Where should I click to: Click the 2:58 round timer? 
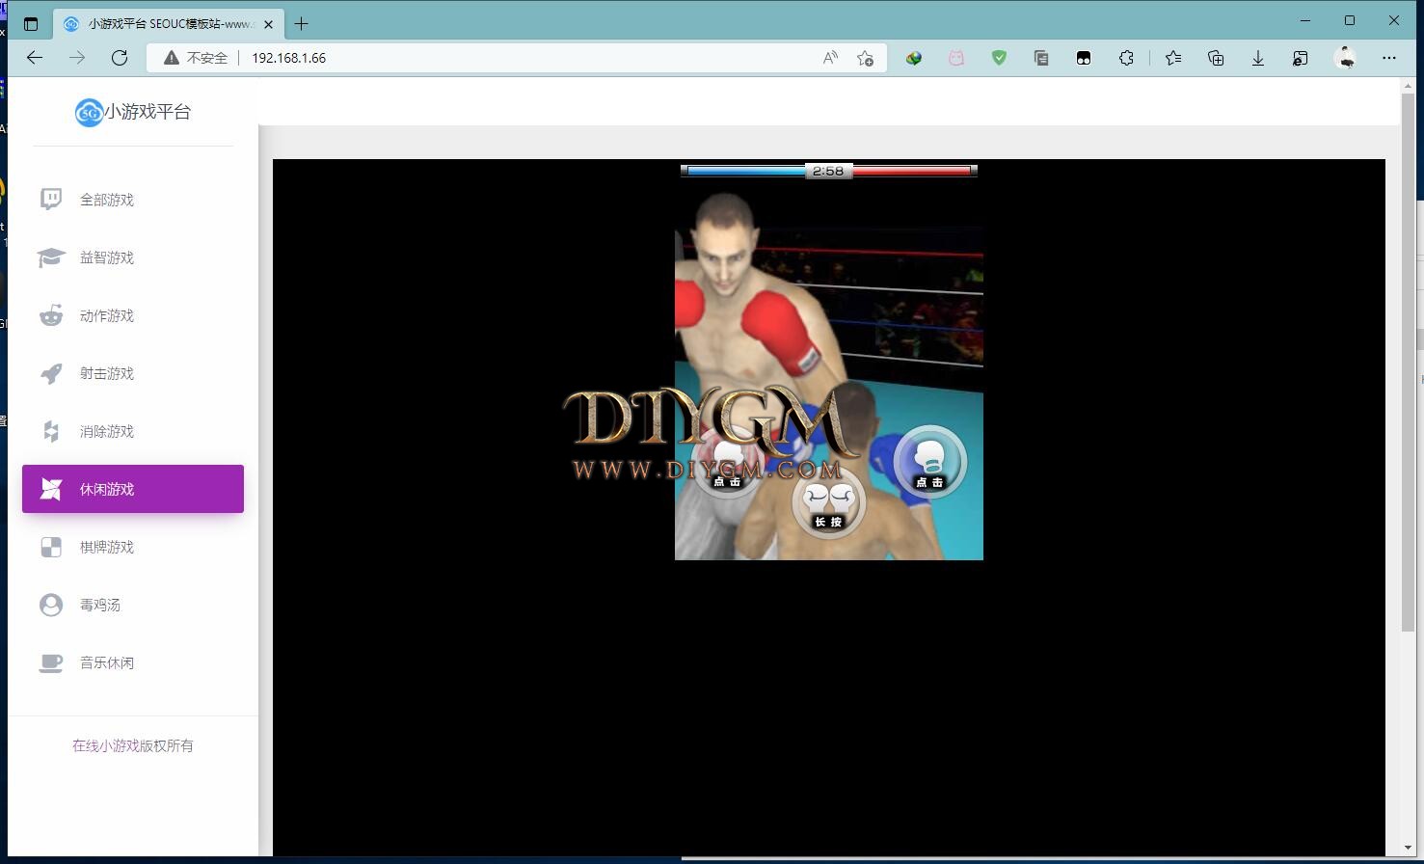(828, 171)
